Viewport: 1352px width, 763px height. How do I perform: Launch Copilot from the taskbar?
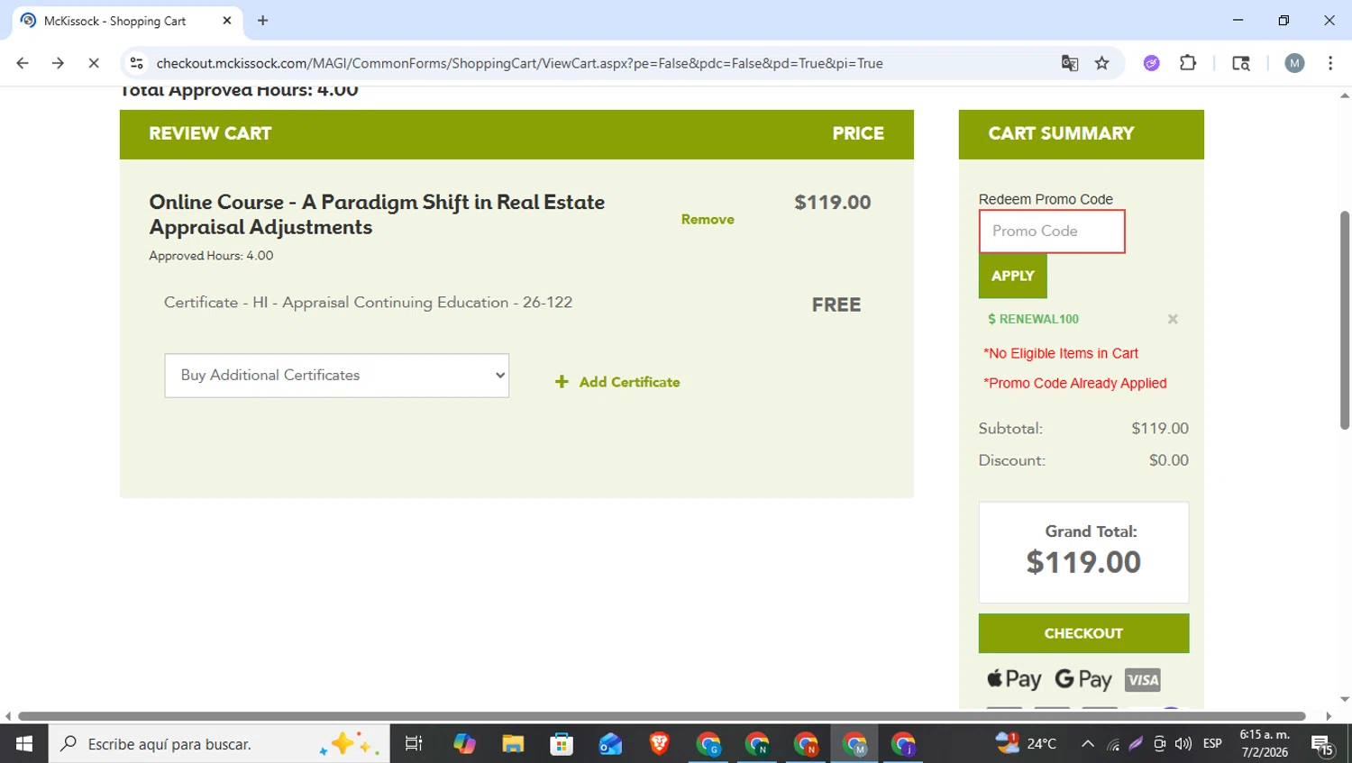pos(464,744)
